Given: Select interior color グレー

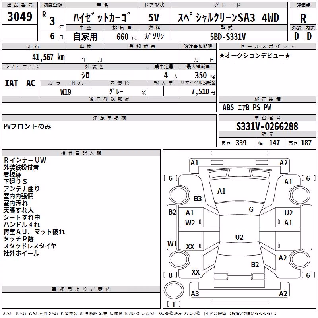Looking at the screenshot, I should point(116,91).
